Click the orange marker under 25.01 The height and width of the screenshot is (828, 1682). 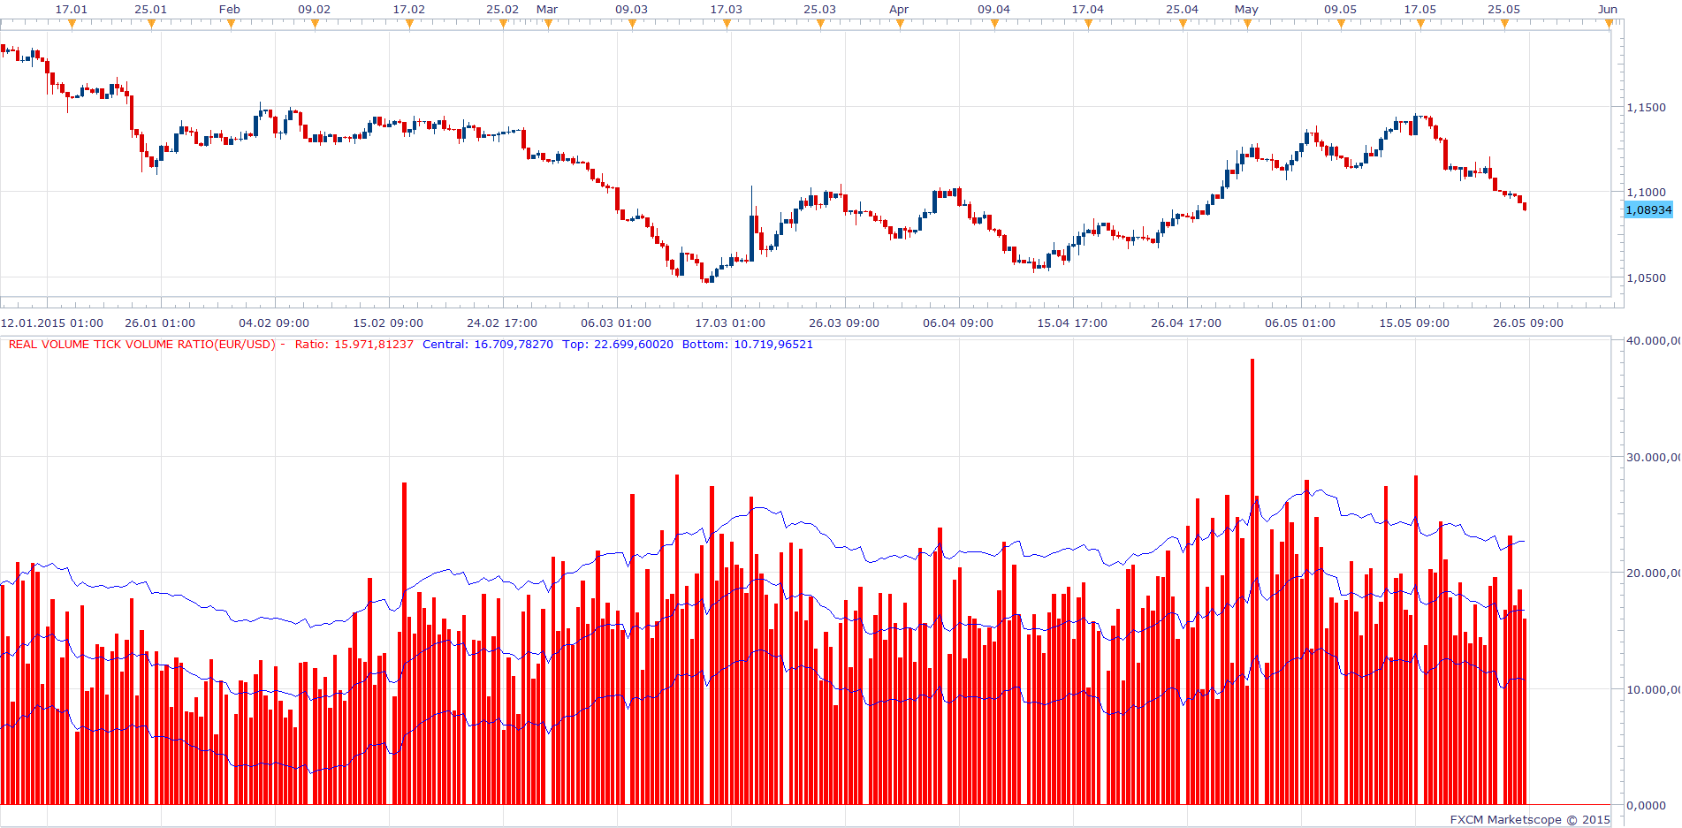(x=151, y=24)
